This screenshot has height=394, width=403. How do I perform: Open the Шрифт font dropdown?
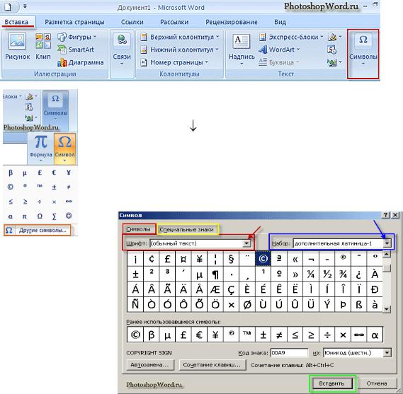pos(246,243)
